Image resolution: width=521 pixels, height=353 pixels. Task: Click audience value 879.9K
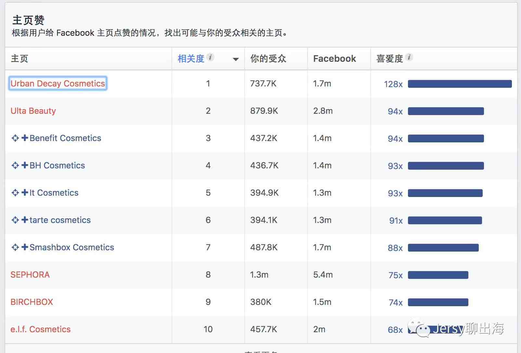click(x=264, y=111)
